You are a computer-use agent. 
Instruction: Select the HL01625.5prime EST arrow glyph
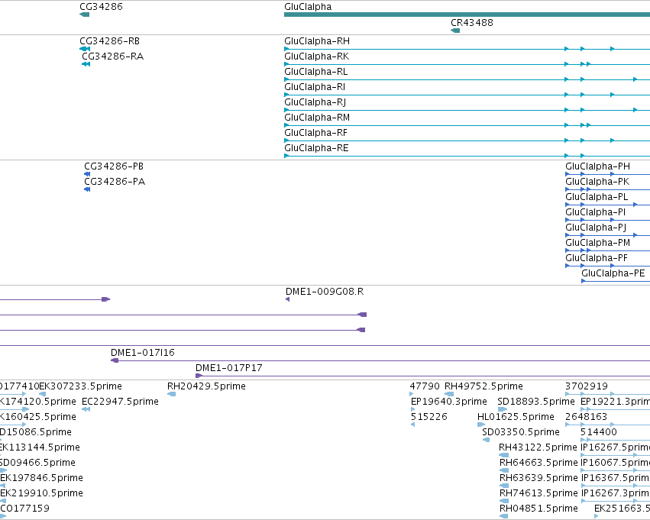coord(481,425)
